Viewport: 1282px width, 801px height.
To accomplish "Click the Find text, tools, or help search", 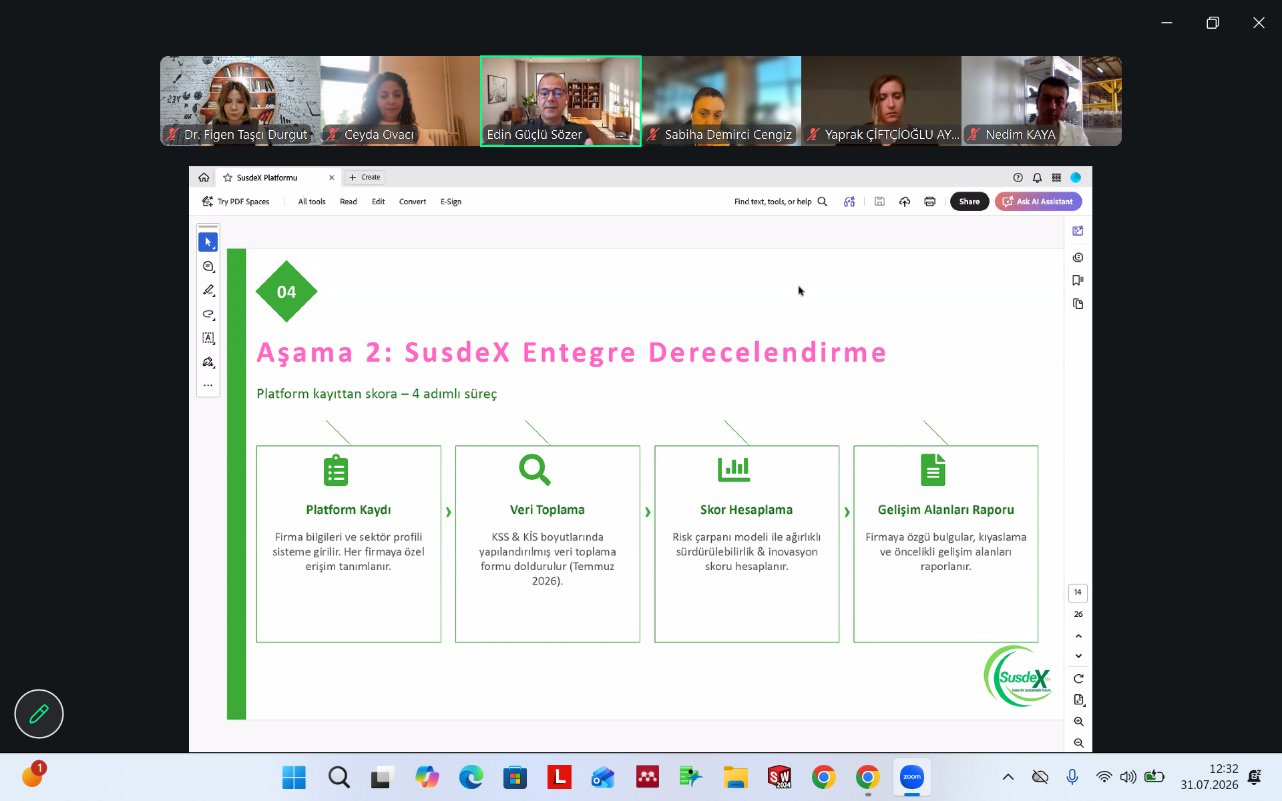I will coord(781,202).
